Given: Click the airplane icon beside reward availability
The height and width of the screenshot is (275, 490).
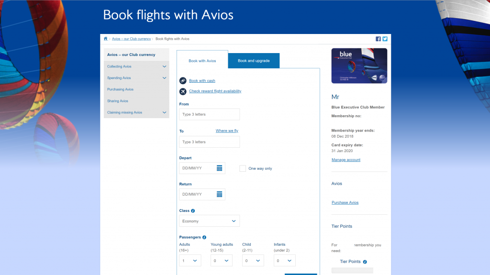Looking at the screenshot, I should coord(183,91).
